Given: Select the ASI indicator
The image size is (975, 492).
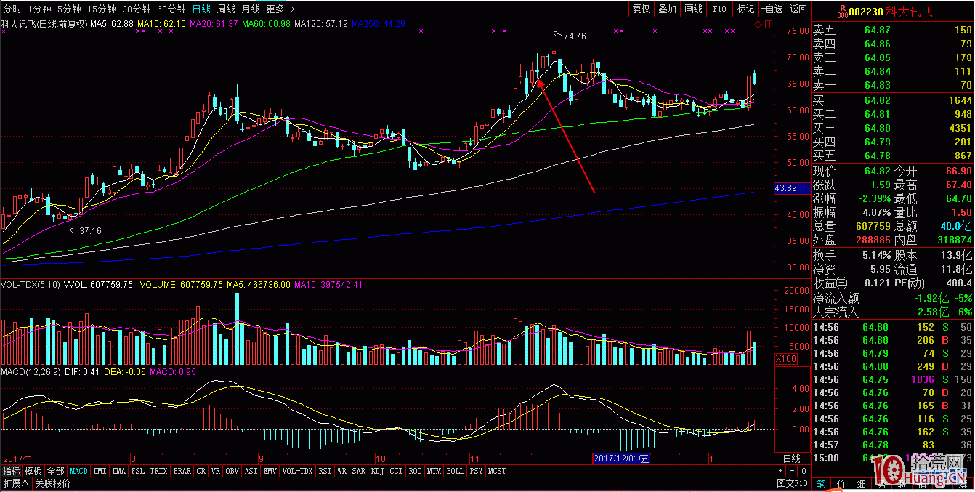Looking at the screenshot, I should (251, 471).
